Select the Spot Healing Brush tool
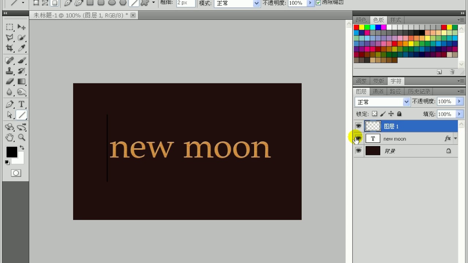This screenshot has width=468, height=263. point(10,61)
